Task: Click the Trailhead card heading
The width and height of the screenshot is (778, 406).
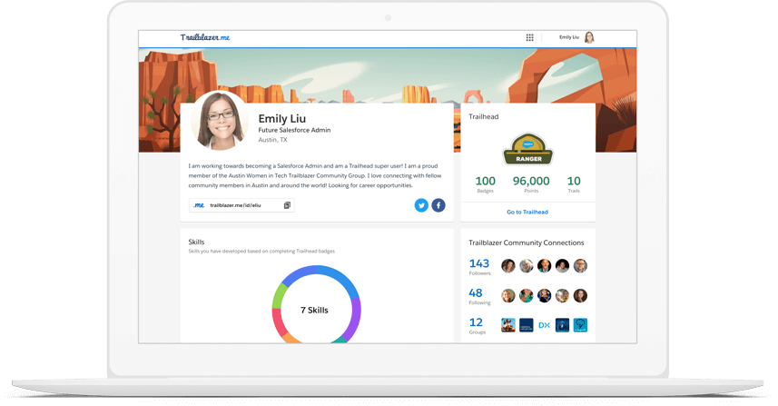Action: (483, 116)
